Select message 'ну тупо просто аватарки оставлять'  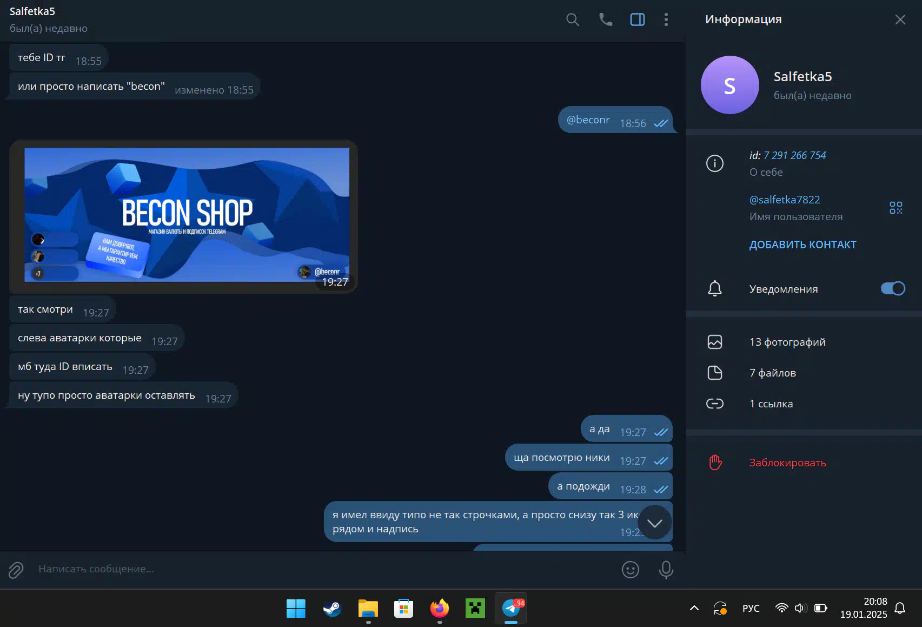click(x=124, y=395)
